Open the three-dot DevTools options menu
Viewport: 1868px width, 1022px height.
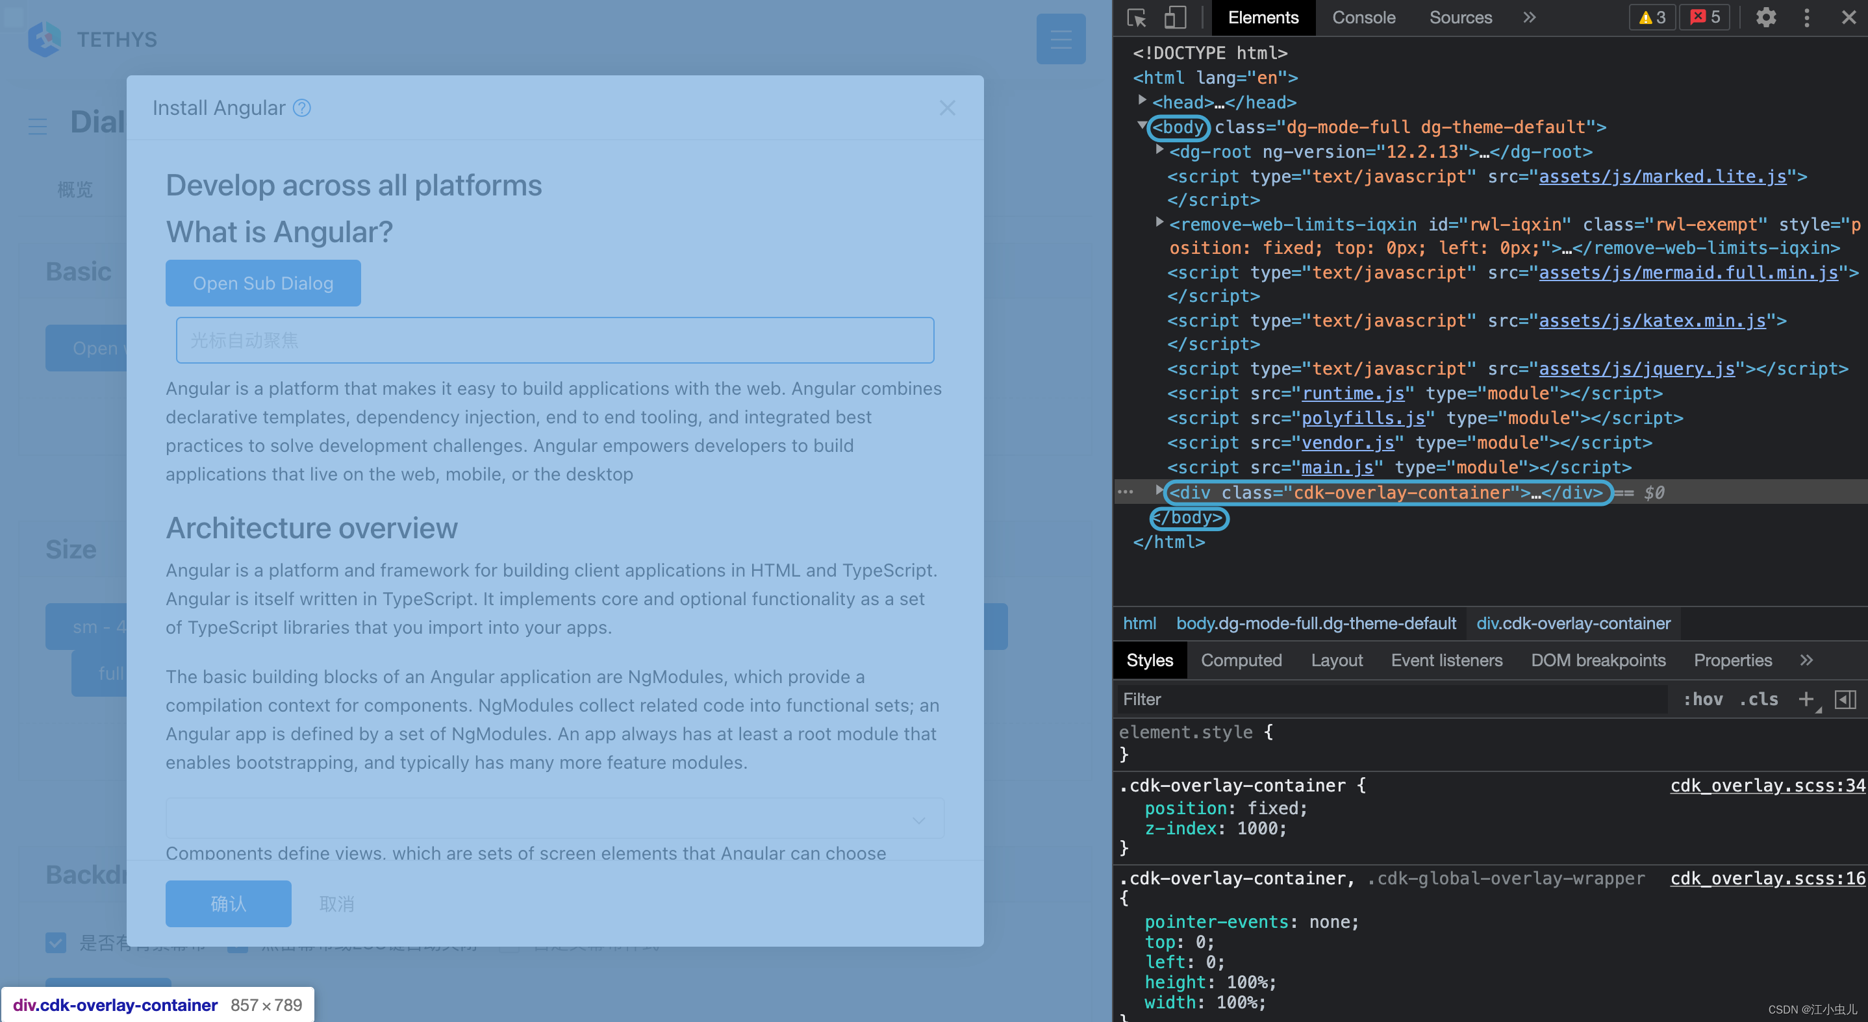coord(1806,18)
